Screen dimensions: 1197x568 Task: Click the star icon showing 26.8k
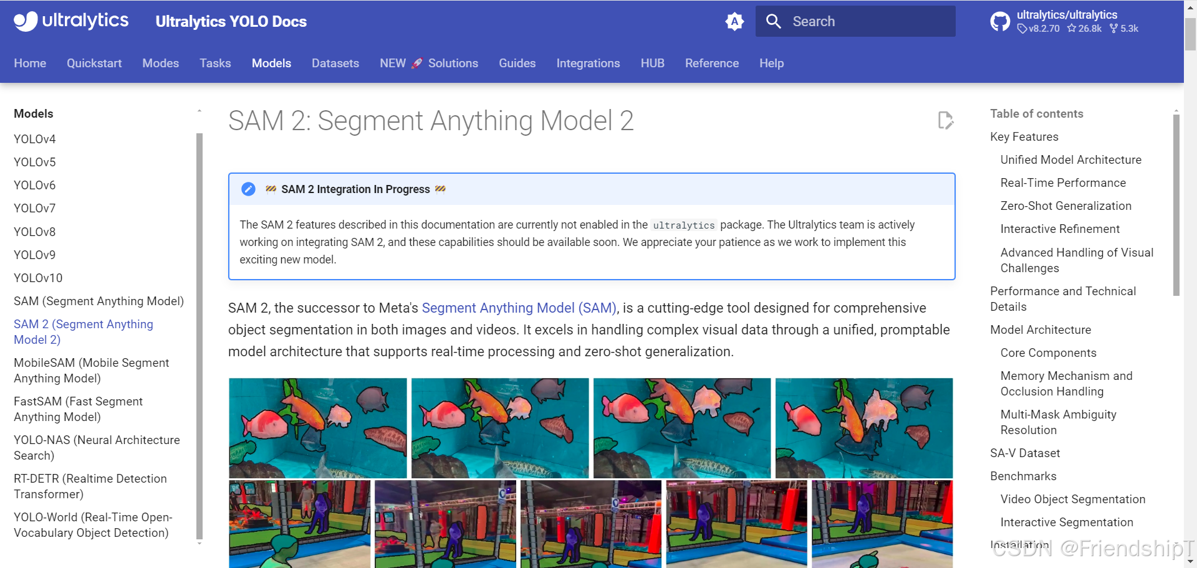pyautogui.click(x=1072, y=28)
